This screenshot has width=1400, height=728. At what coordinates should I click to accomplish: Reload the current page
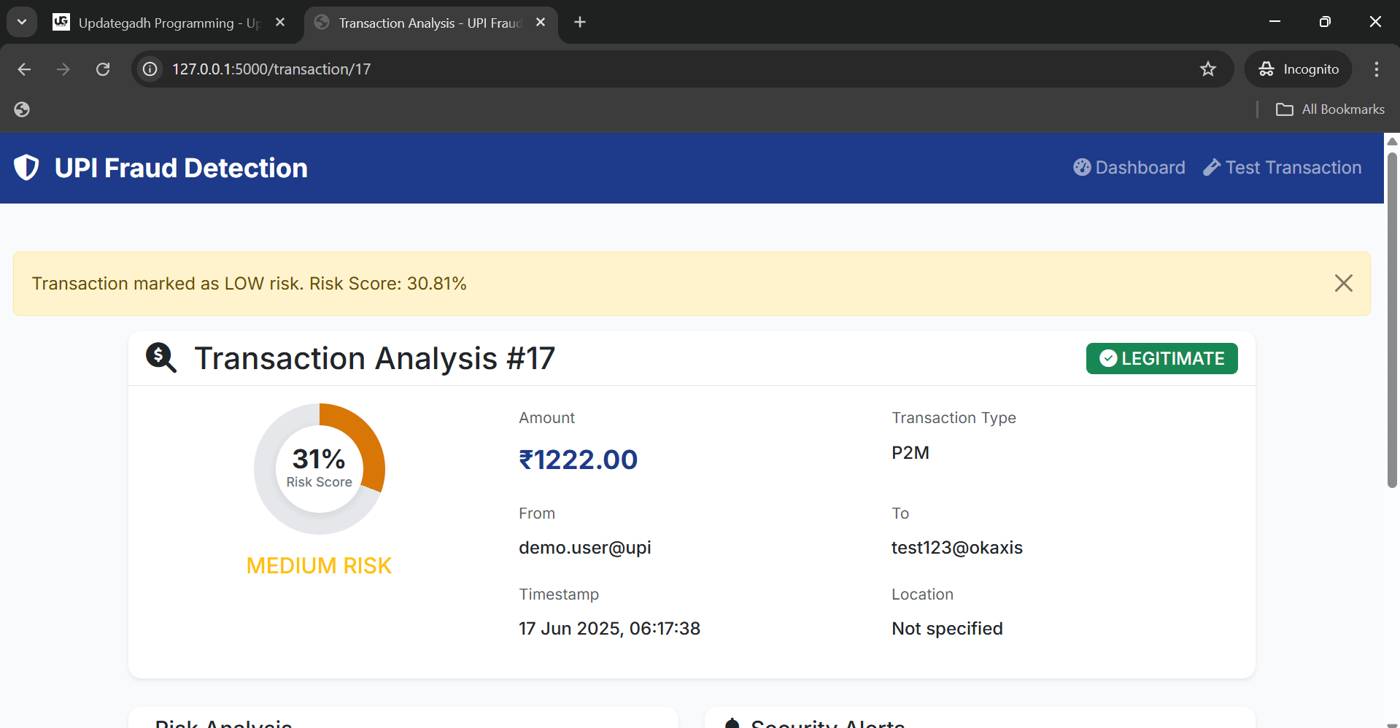point(103,69)
